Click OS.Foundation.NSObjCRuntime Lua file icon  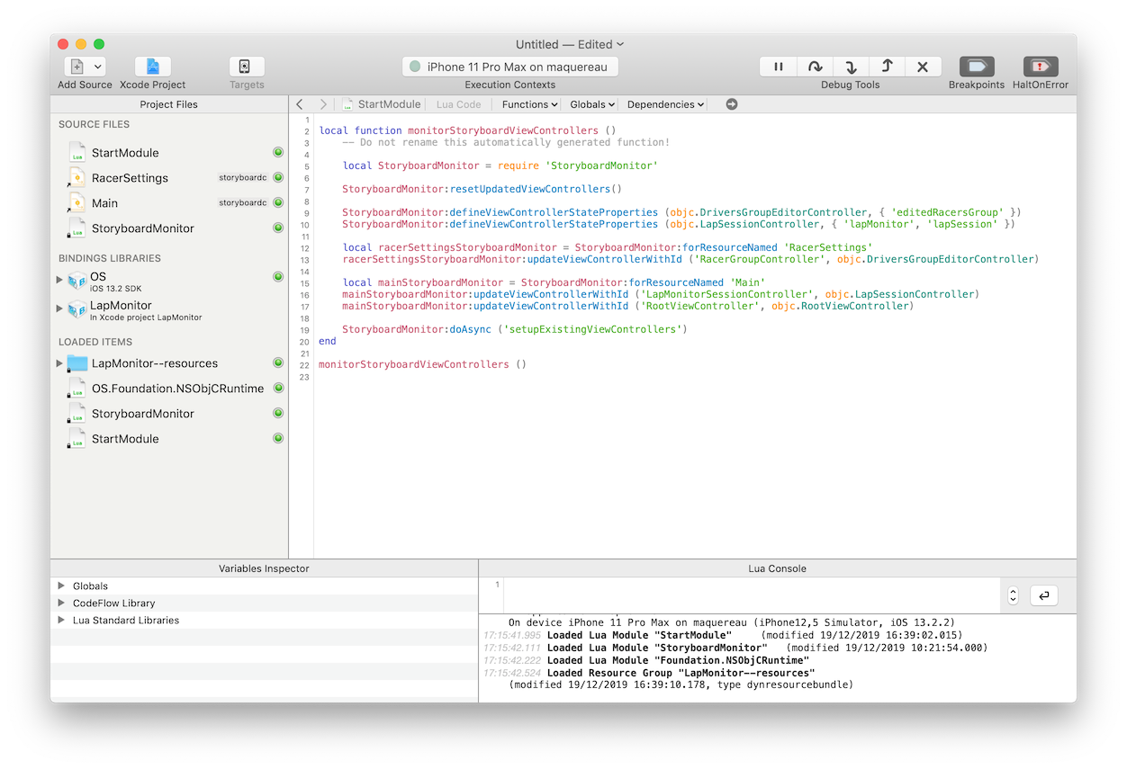[77, 389]
